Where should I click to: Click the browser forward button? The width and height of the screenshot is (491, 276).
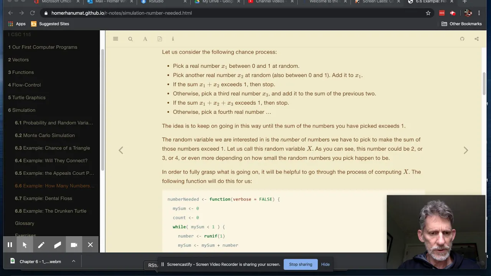click(21, 13)
